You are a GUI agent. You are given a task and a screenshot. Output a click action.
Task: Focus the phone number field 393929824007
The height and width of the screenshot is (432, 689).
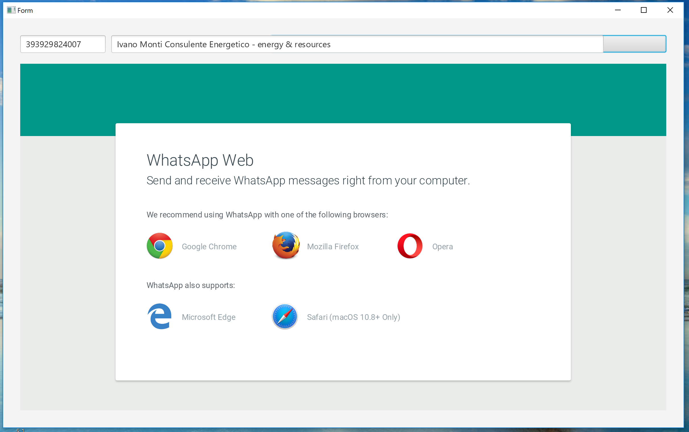[63, 44]
